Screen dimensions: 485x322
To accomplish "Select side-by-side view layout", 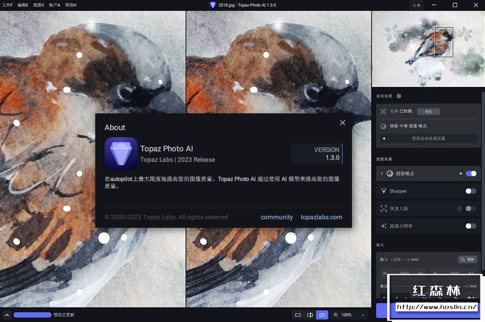I will click(322, 315).
